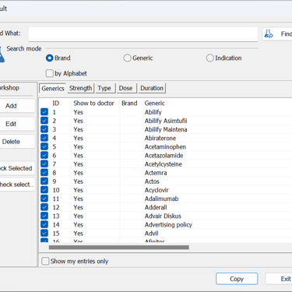Uncheck the Abiraterone row checkbox
This screenshot has height=292, width=292.
click(x=44, y=138)
